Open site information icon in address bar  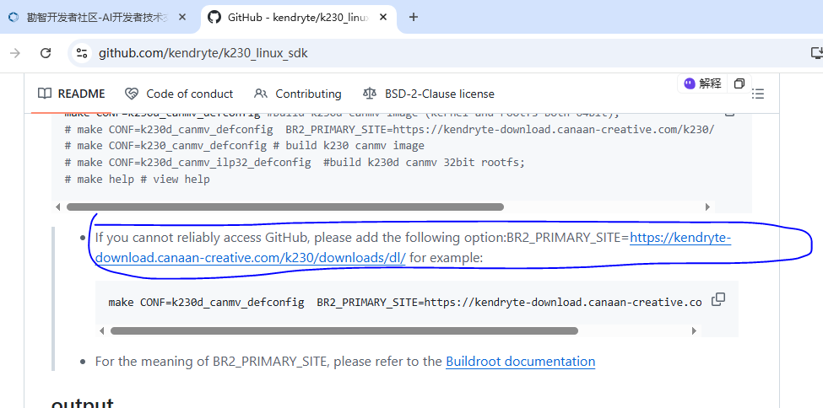pos(81,53)
